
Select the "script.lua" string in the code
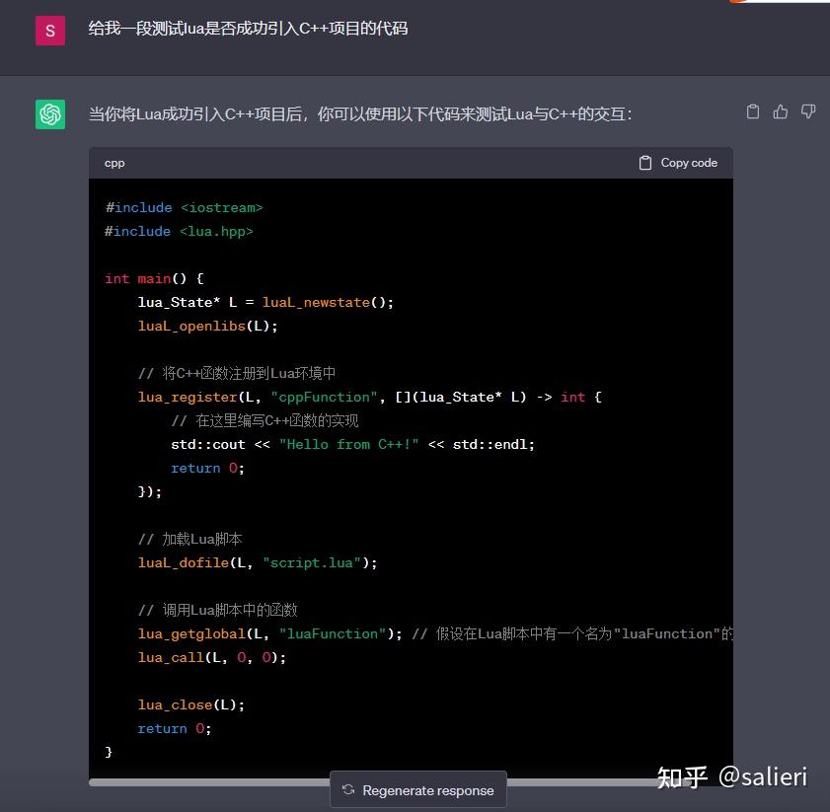click(x=312, y=562)
